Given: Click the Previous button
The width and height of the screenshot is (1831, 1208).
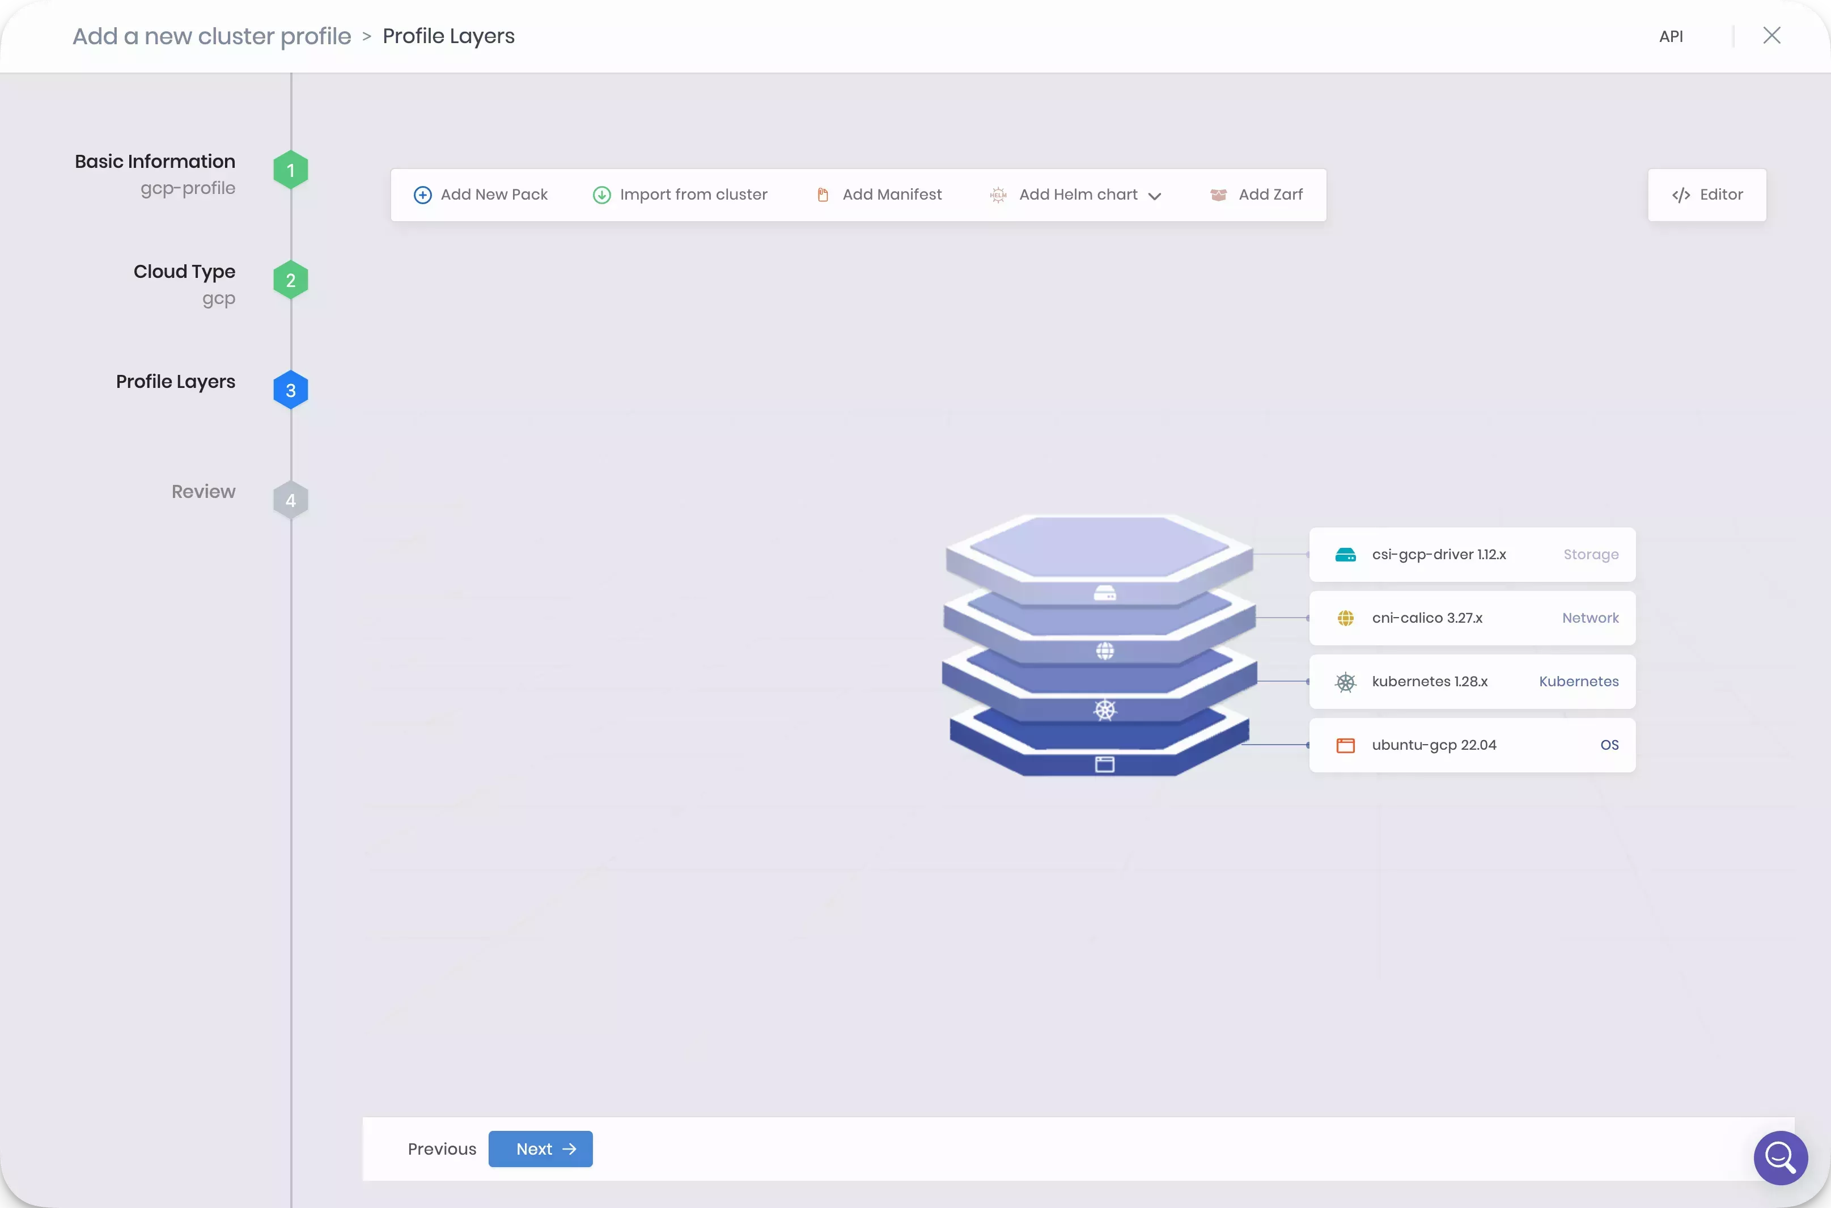Looking at the screenshot, I should tap(442, 1148).
